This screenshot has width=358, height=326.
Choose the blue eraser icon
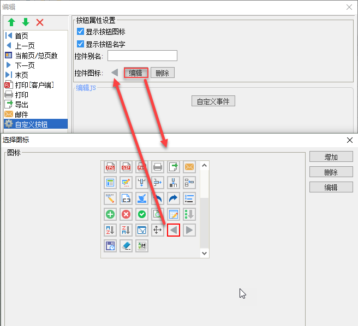(x=126, y=246)
